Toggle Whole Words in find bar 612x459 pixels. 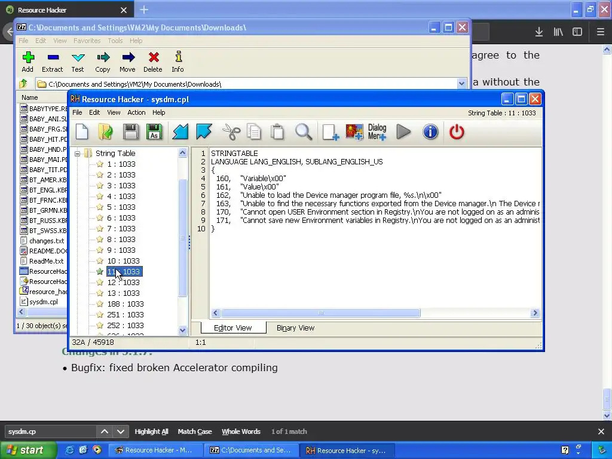pos(241,432)
